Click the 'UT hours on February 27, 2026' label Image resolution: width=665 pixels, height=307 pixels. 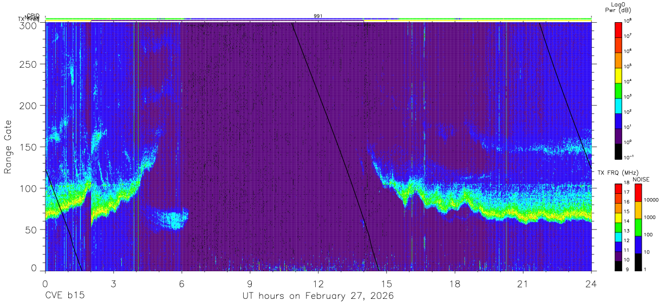318,296
